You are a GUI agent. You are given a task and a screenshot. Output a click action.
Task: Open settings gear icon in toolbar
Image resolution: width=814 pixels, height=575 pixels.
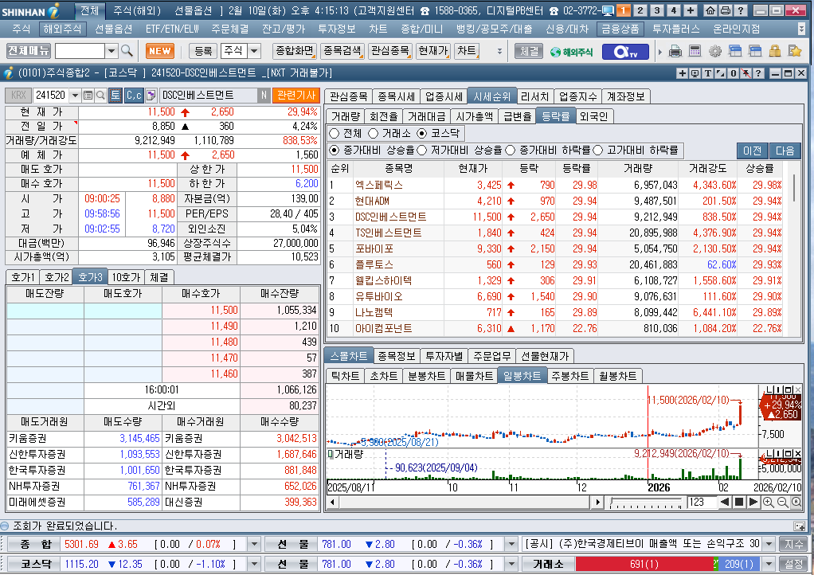pos(715,51)
